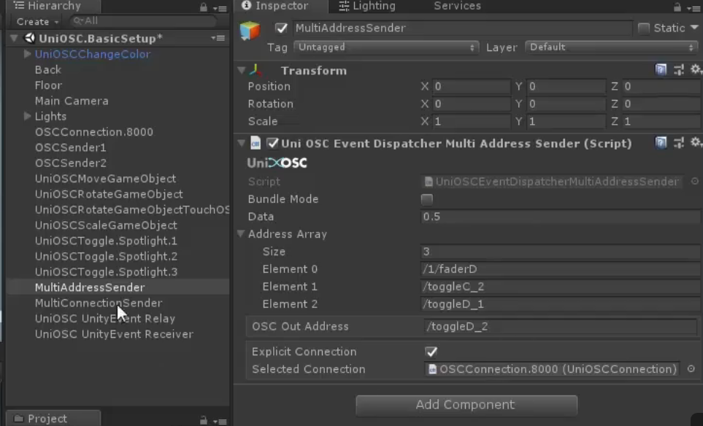This screenshot has height=426, width=703.
Task: Select UniOSCMoveGameObject in Hierarchy
Action: [105, 178]
